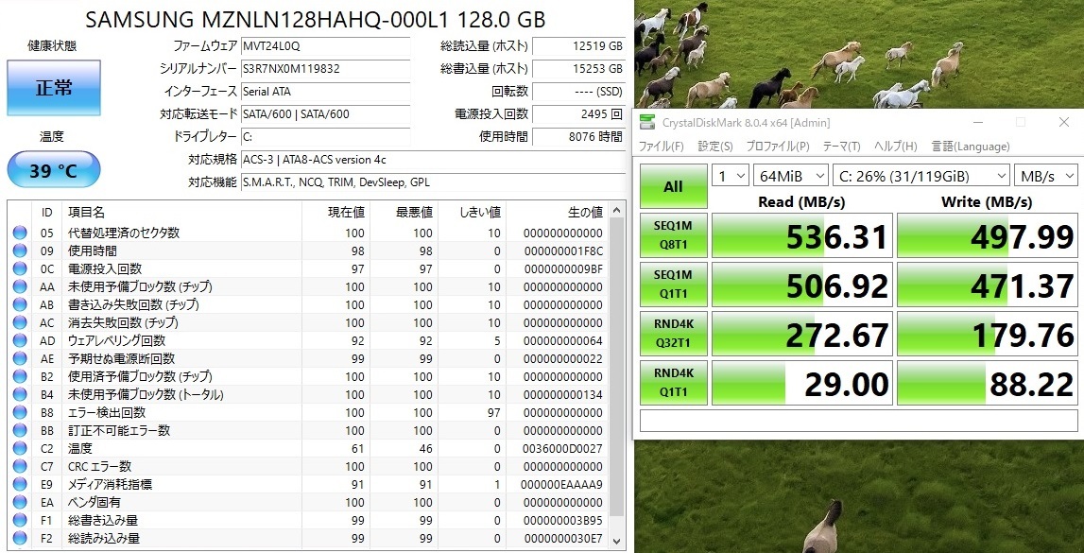Click status icon for ID EA row
Screen dimensions: 1084x553
tap(19, 503)
